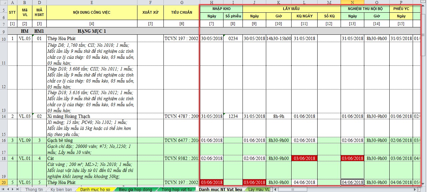Select the selected 04/06/2018 cell in column N
This screenshot has width=427, height=192.
click(x=352, y=182)
